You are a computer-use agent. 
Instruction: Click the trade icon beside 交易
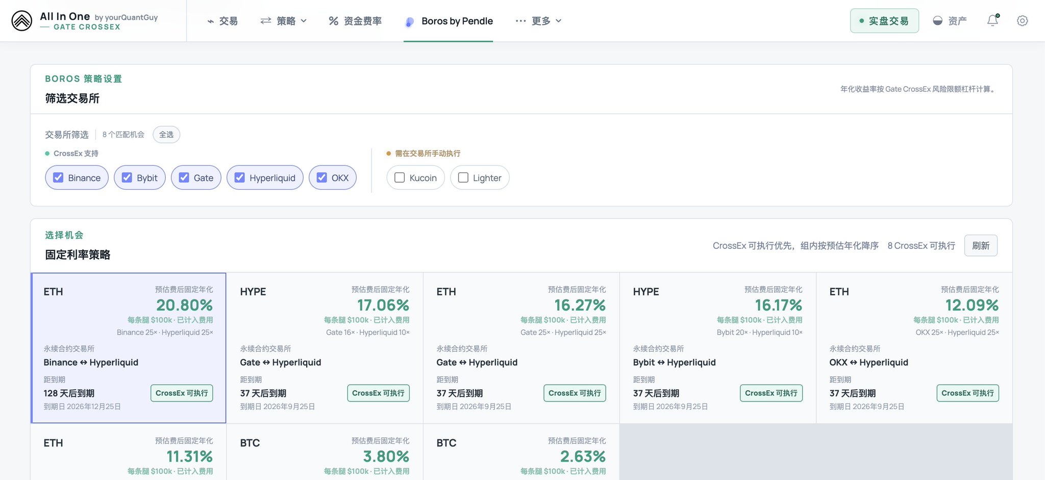211,21
